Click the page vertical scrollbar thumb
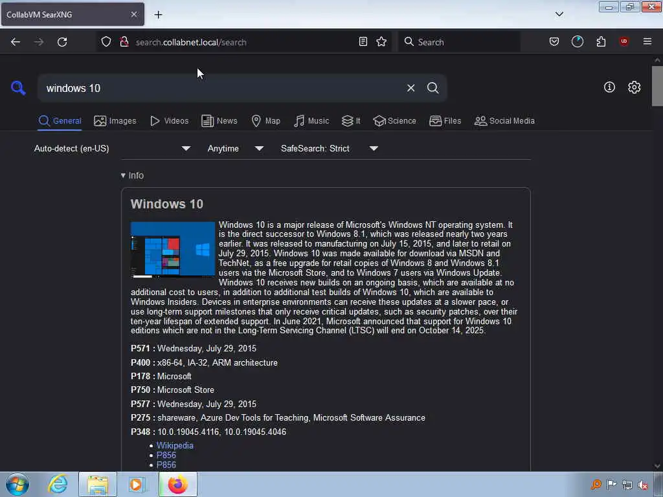 (657, 86)
